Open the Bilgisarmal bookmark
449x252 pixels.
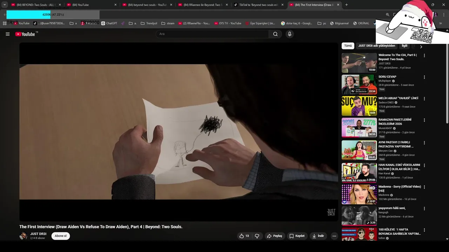click(x=339, y=23)
